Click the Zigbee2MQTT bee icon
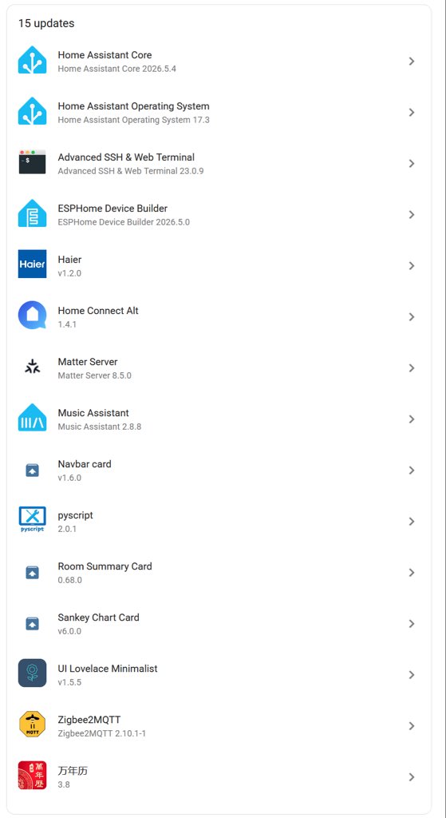 click(x=32, y=724)
